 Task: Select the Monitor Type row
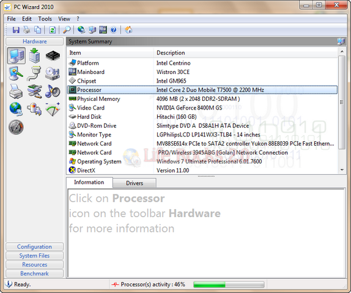202,135
